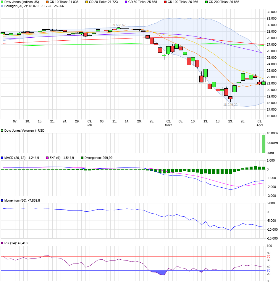Click the high annotation 29.568,57
278x284 pixels.
119,25
